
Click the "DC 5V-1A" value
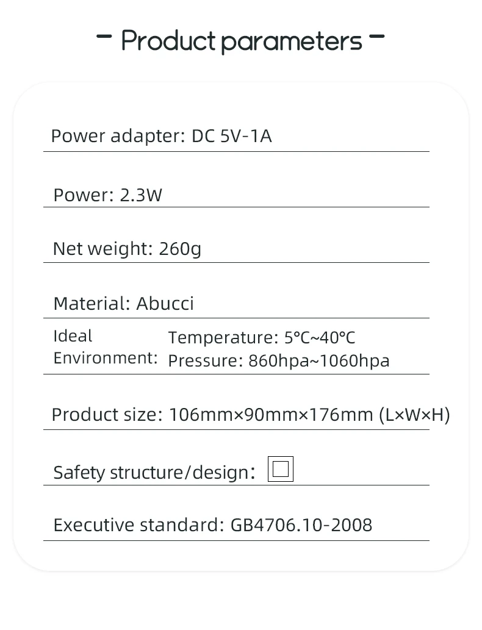click(x=232, y=135)
